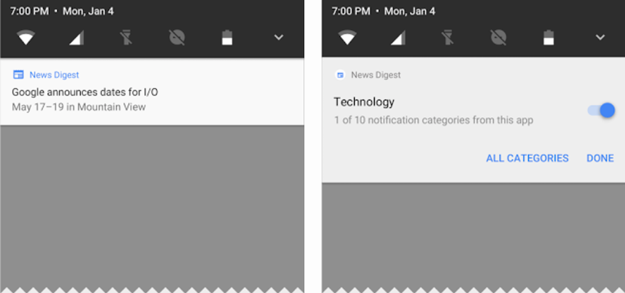This screenshot has width=625, height=293.
Task: Tap the auto-rotate icon in left screen
Action: [177, 37]
